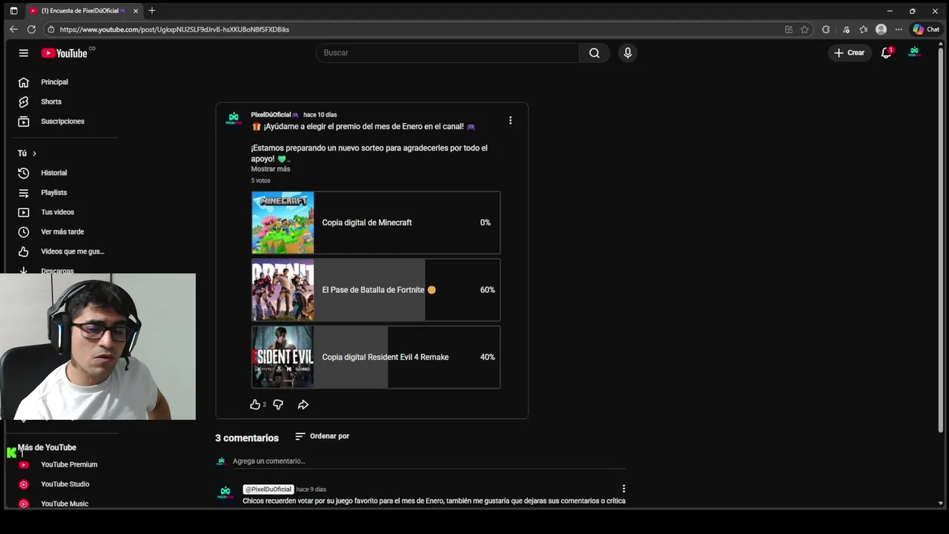Image resolution: width=949 pixels, height=534 pixels.
Task: Start voice search with microphone icon
Action: pyautogui.click(x=627, y=53)
